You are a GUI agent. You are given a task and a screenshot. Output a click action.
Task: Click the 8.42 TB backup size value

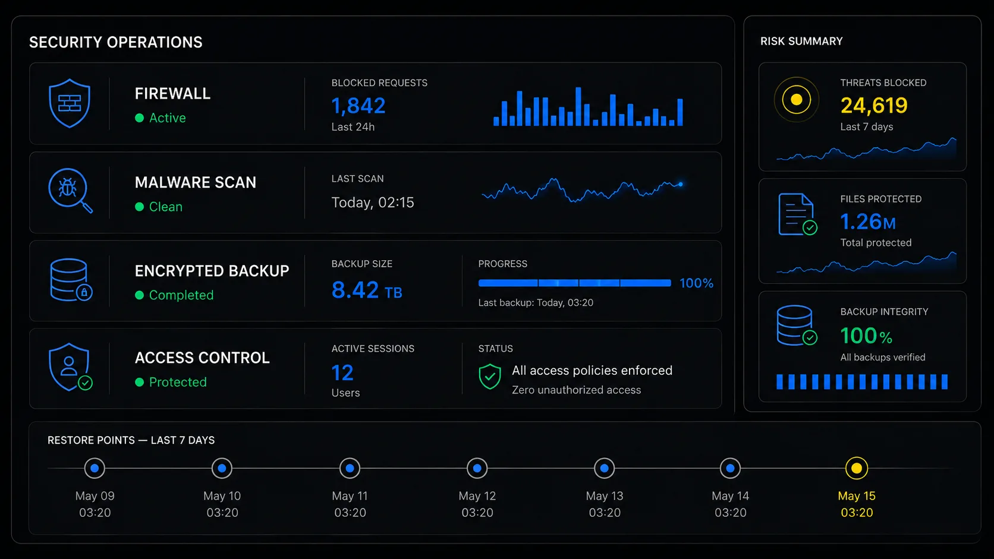(367, 290)
